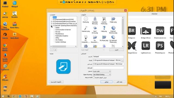Click the Notepad preview image
Viewport: 174px width, 98px height.
(63, 66)
